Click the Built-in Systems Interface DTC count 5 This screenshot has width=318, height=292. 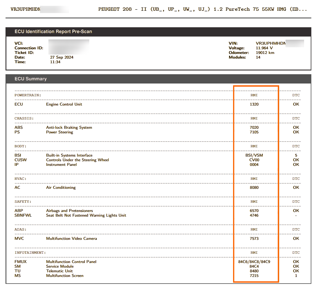(296, 155)
